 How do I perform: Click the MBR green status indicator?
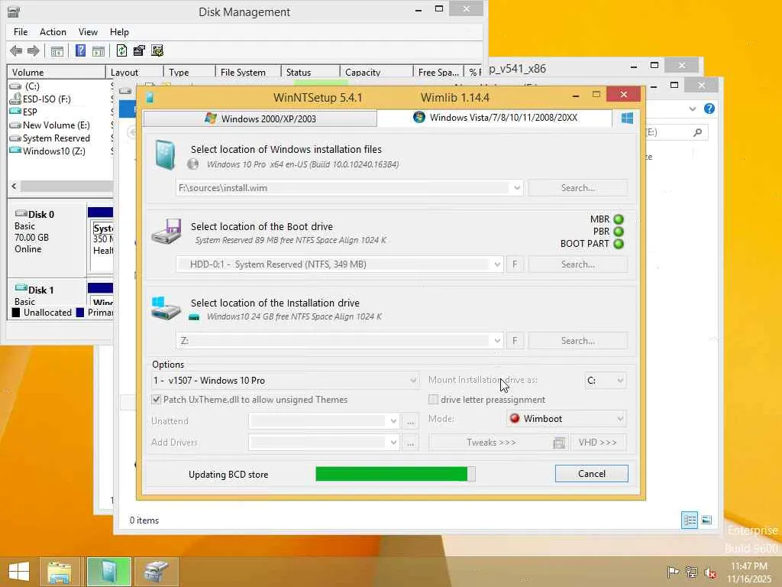pos(619,219)
